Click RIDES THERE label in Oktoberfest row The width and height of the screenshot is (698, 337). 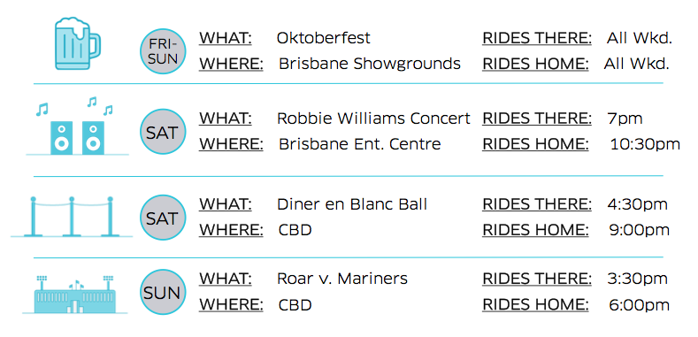537,39
